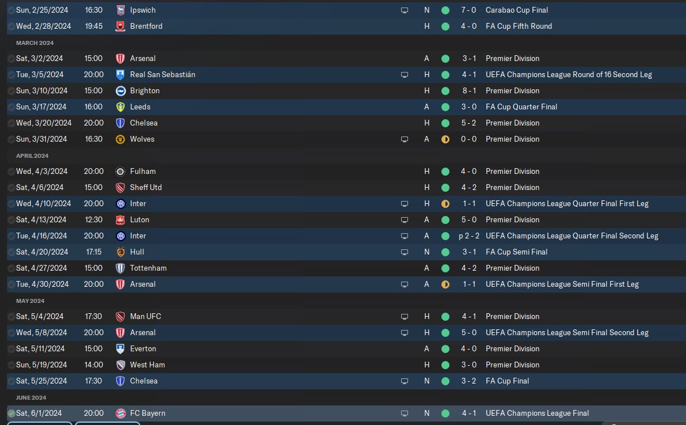Click the TV icon on the Hull semi final row
Image resolution: width=686 pixels, height=425 pixels.
[405, 252]
